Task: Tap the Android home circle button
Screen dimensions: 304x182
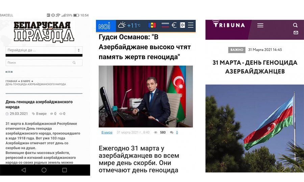Action: [44, 170]
